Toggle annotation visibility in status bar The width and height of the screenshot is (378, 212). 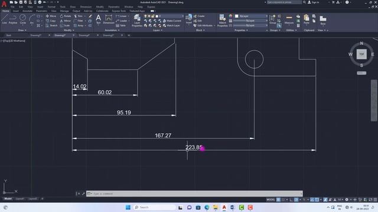[325, 200]
